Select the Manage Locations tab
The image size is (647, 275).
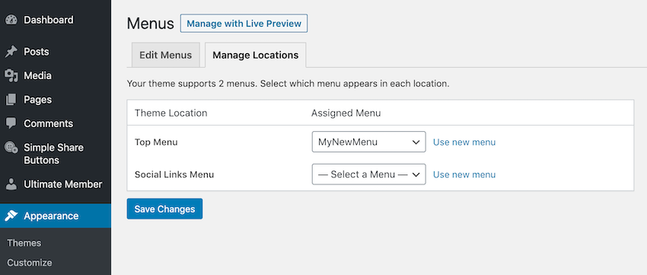pyautogui.click(x=256, y=55)
